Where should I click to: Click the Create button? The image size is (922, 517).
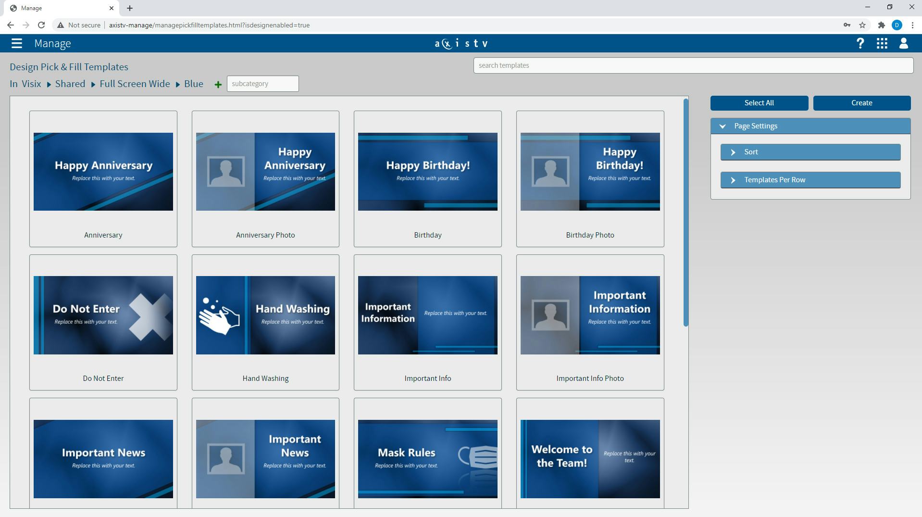point(861,102)
